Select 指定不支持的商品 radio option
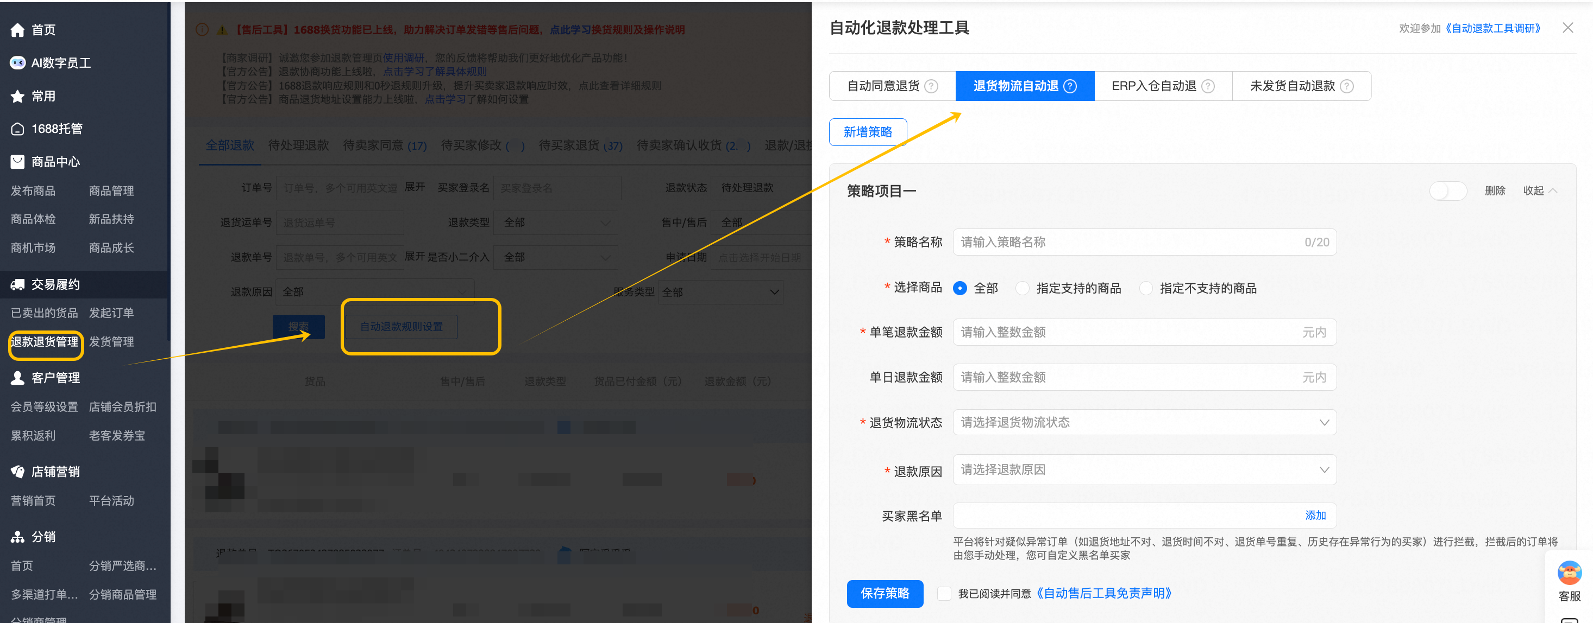This screenshot has height=623, width=1593. [1146, 288]
